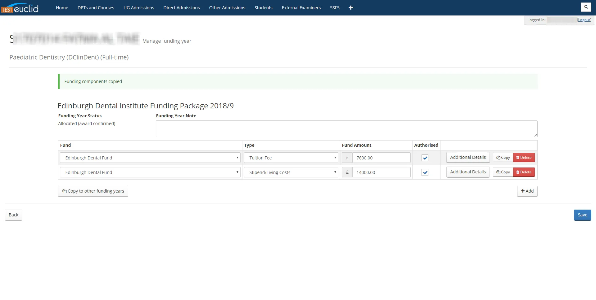Add a new funding component
The width and height of the screenshot is (596, 300).
click(527, 191)
